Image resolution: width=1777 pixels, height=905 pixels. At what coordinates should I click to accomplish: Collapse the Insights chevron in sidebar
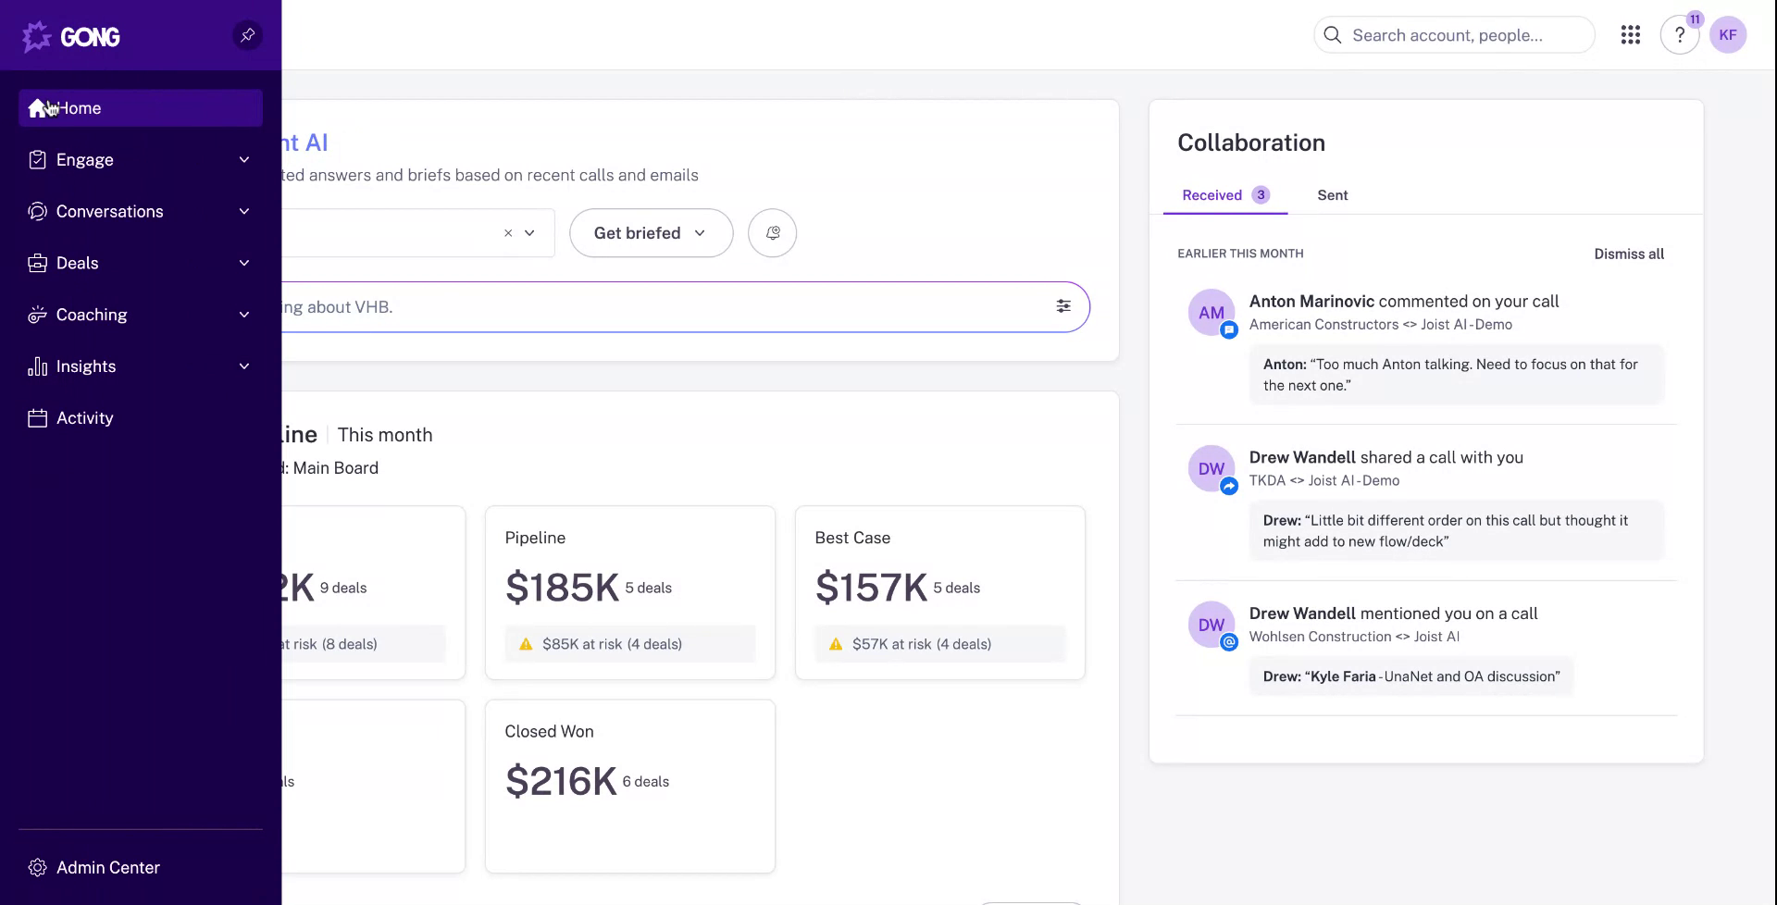[243, 366]
